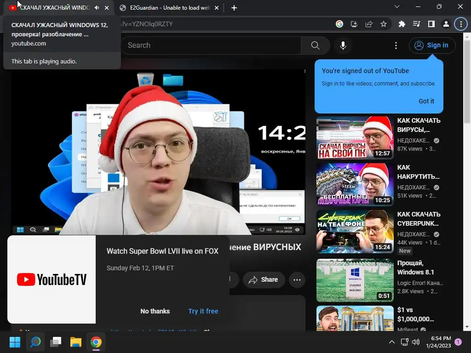The image size is (471, 353).
Task: Open the tab search chevron
Action: (397, 6)
